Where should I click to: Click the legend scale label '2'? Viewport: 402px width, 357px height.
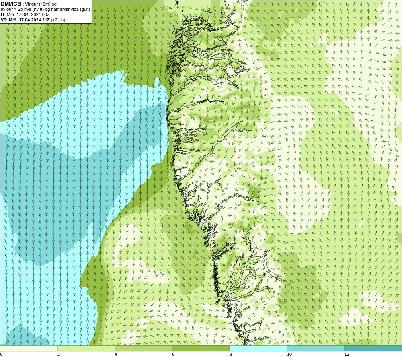(59, 355)
